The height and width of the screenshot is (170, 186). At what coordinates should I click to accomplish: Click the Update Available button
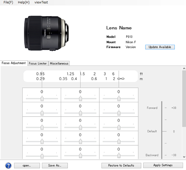[160, 47]
